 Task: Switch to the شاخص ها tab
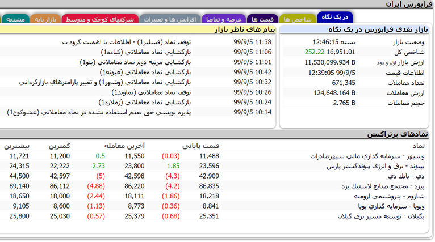click(x=298, y=19)
